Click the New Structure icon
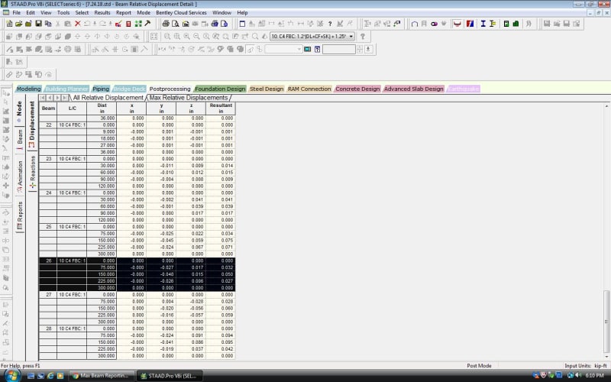The width and height of the screenshot is (611, 382). (9, 24)
